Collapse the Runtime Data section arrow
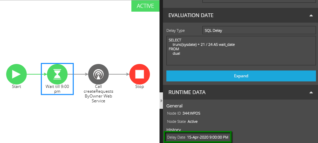318x143 pixels. [x=311, y=92]
